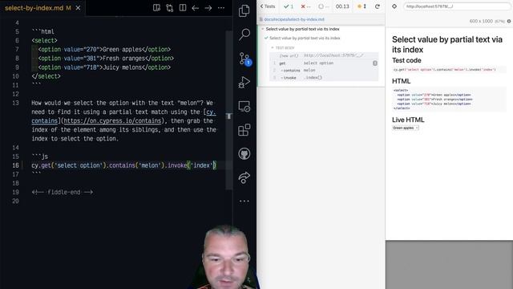The width and height of the screenshot is (513, 289).
Task: Place cursor on the 'Juicy melons' option line
Action: pos(104,67)
